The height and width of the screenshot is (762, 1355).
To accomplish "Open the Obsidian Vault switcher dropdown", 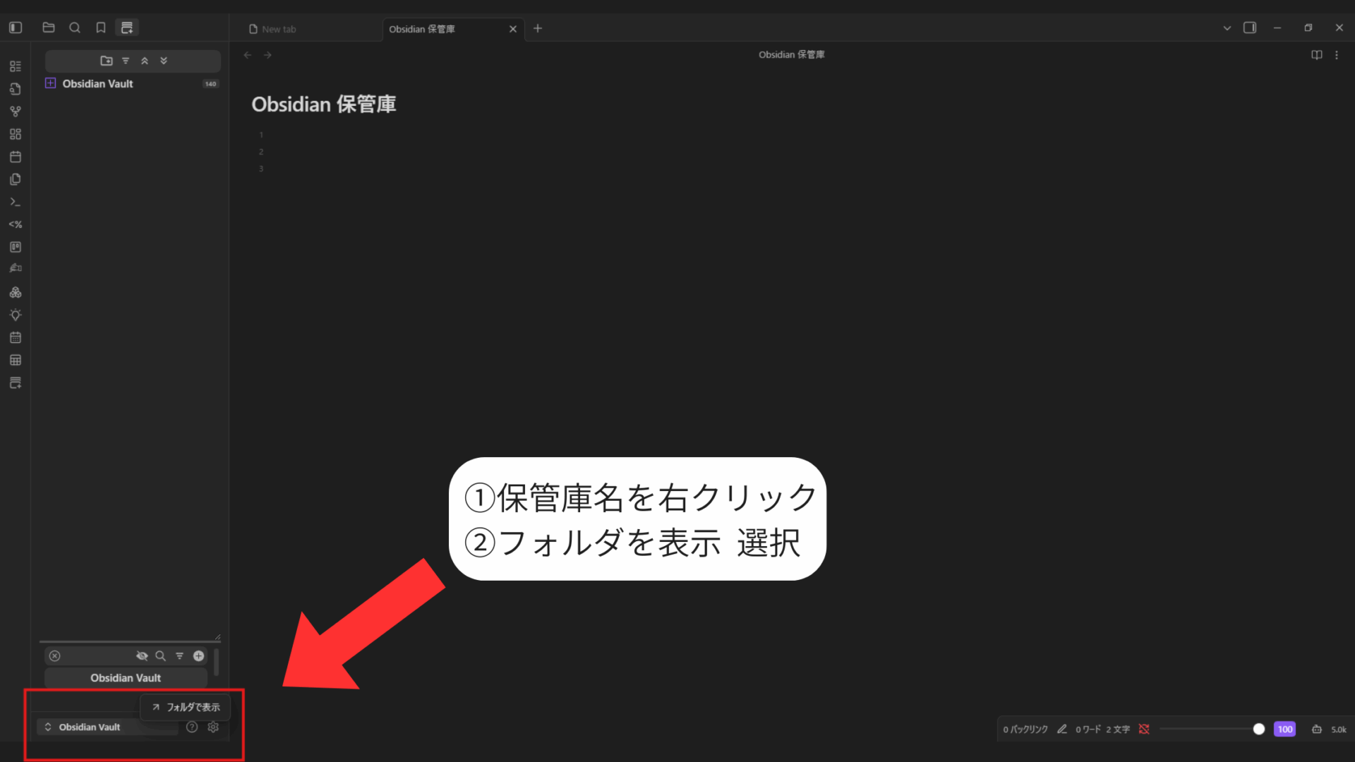I will pos(88,727).
